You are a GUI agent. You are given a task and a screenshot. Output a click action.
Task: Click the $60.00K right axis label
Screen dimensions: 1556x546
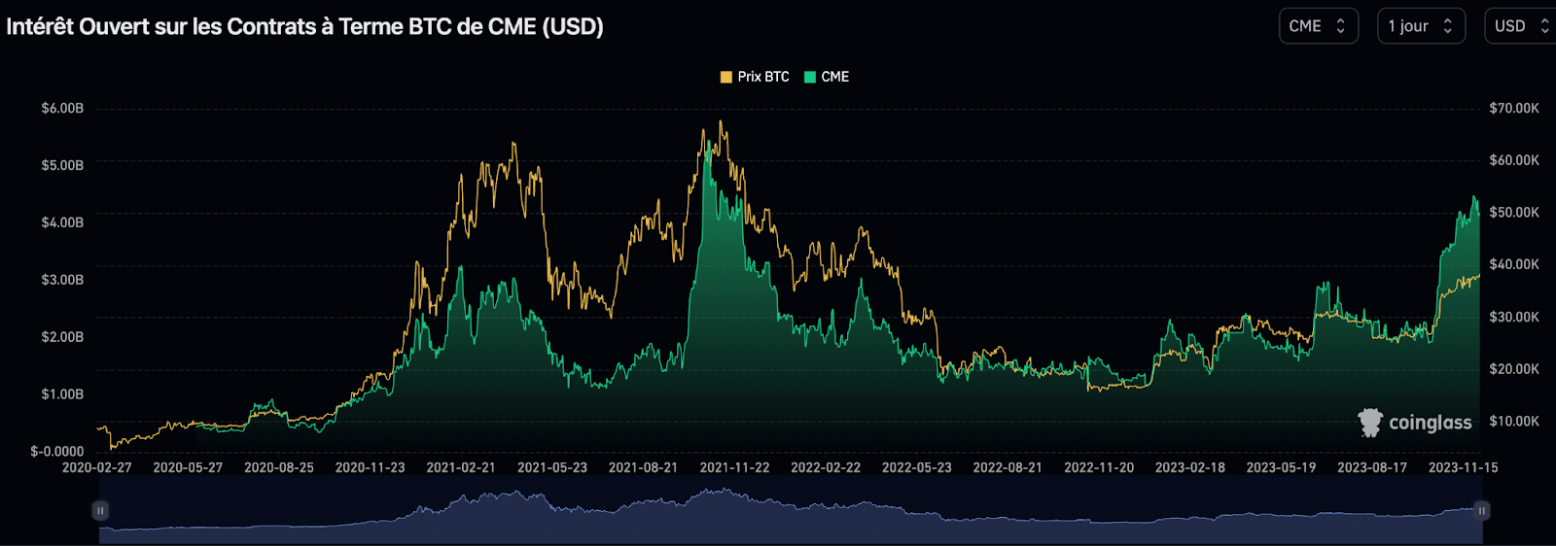[x=1514, y=160]
